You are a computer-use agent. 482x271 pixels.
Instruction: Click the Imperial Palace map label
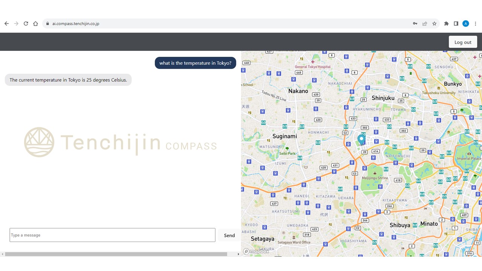(x=469, y=158)
